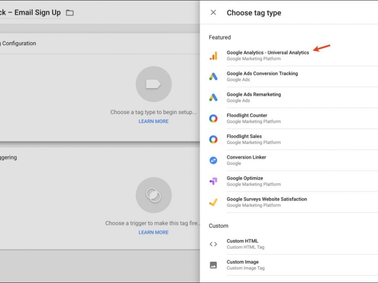Open LEARN MORE link under tag setup
Viewport: 378px width, 283px height.
[153, 122]
